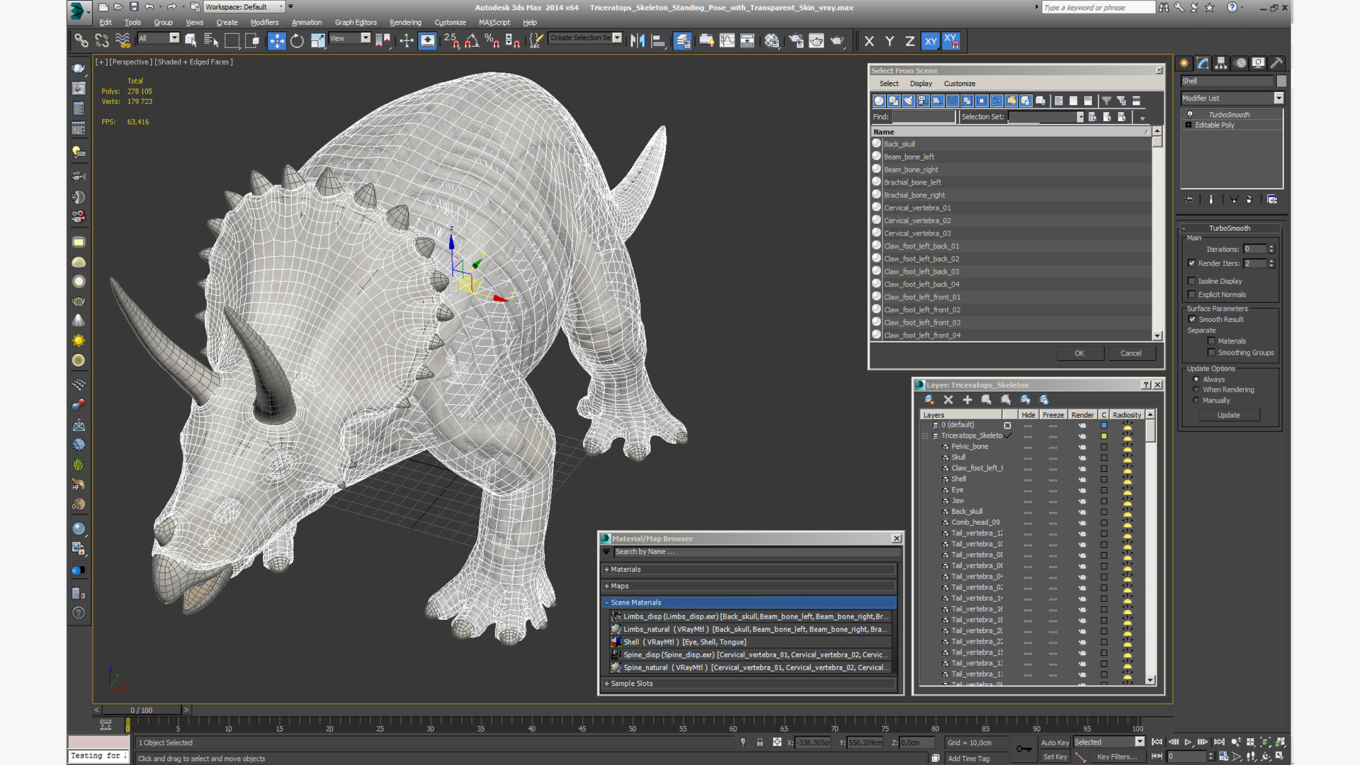Image resolution: width=1360 pixels, height=765 pixels.
Task: Enable Isoline Display checkbox
Action: click(1191, 281)
